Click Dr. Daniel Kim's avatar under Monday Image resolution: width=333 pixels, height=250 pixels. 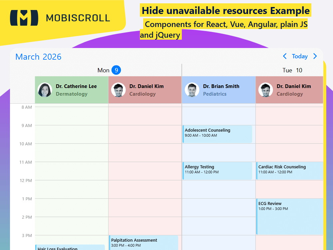tap(118, 90)
